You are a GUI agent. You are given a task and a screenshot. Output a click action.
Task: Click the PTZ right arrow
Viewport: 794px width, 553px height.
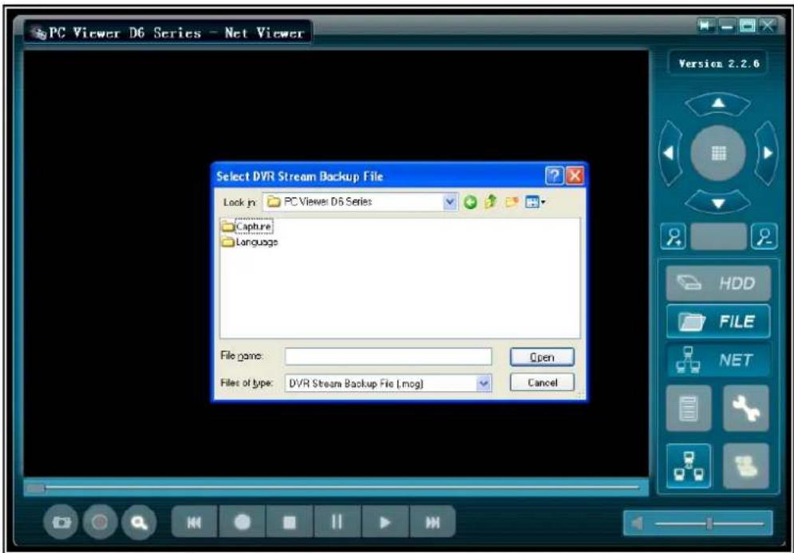coord(767,153)
